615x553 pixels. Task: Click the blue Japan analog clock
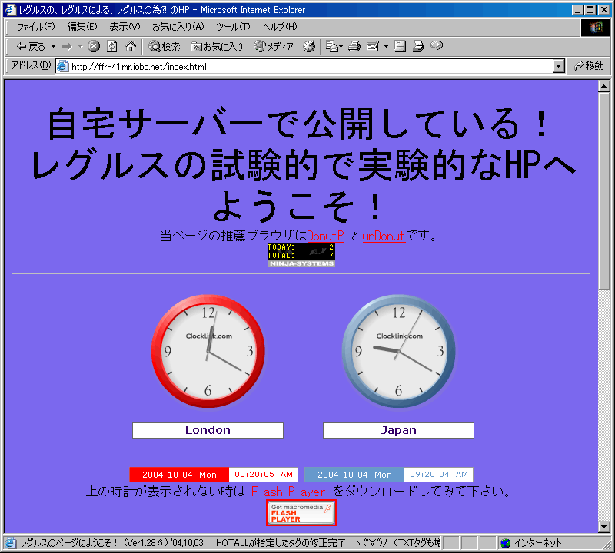[x=398, y=351]
